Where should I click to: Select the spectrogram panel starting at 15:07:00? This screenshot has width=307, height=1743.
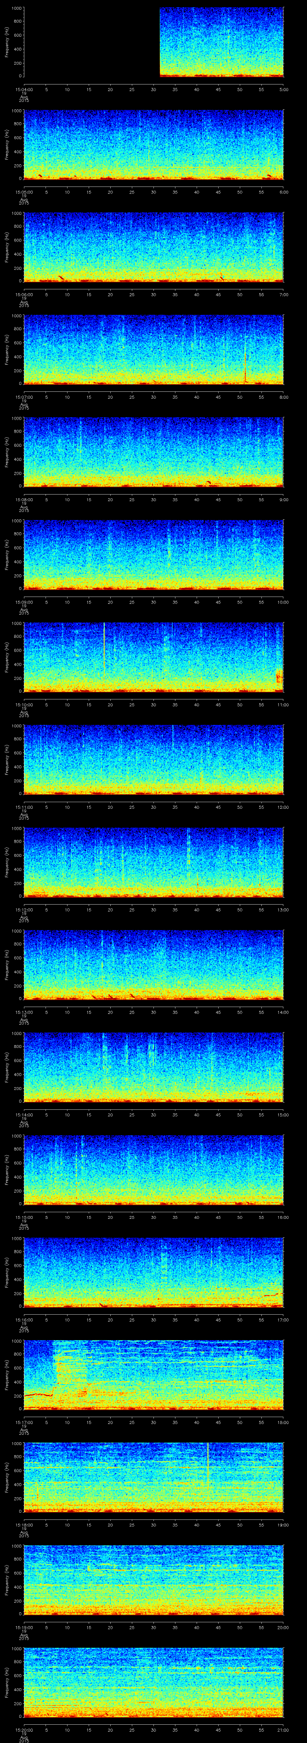tap(154, 350)
